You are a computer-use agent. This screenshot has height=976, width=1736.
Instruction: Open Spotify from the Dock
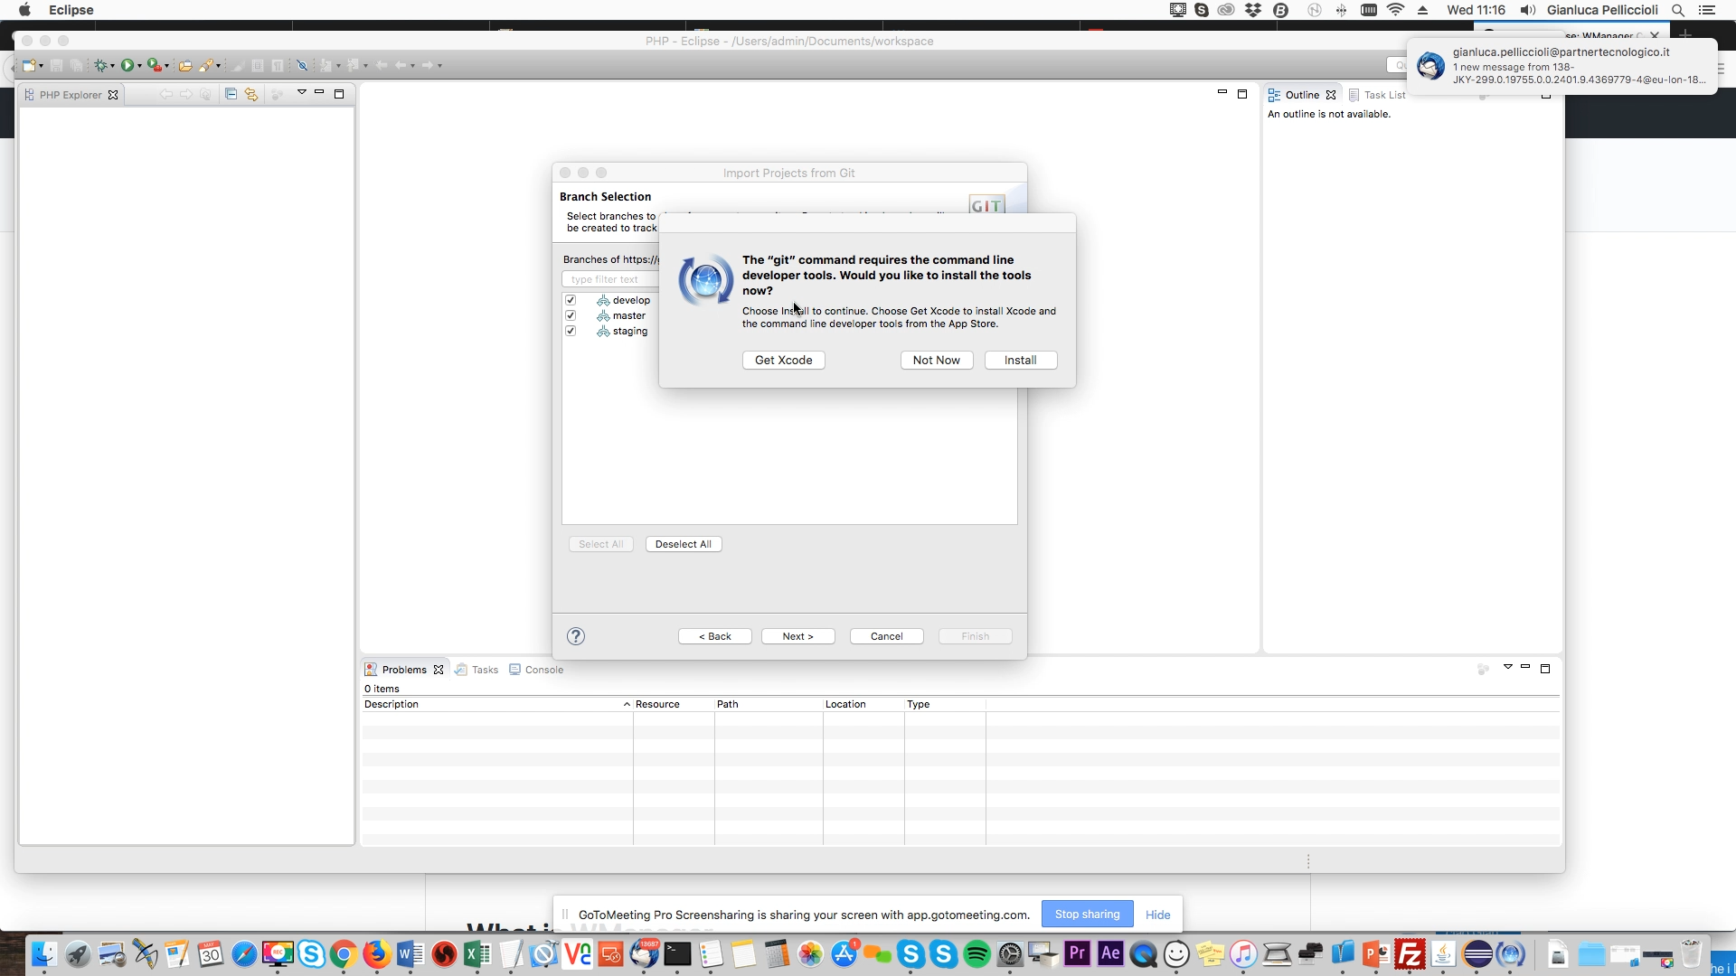point(977,954)
